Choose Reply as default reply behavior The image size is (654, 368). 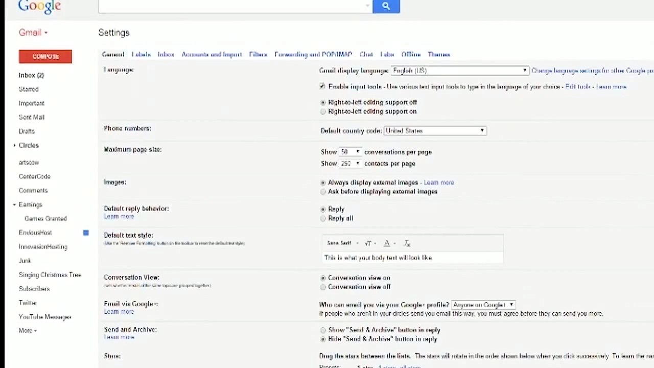point(322,209)
